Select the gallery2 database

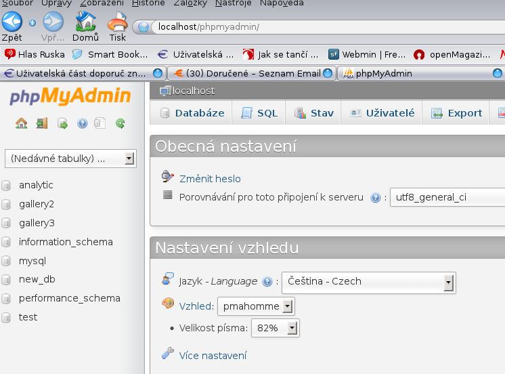37,204
